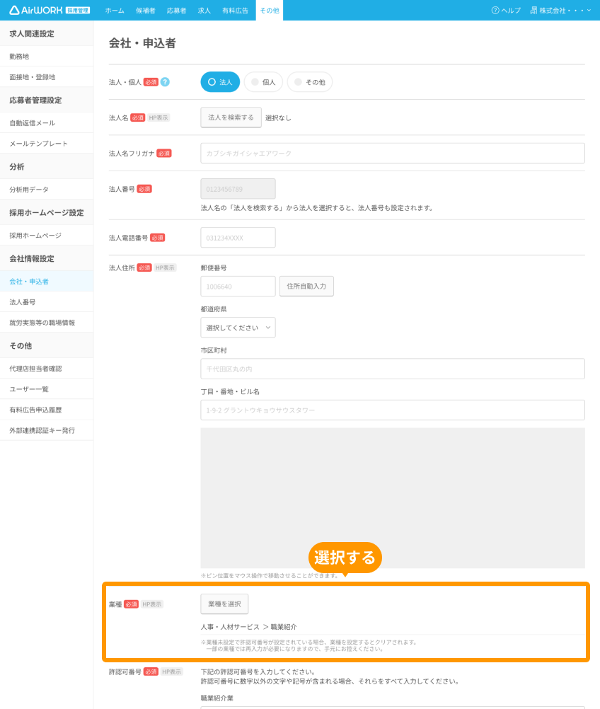The height and width of the screenshot is (709, 600).
Task: Open メールテンプレート in the sidebar
Action: (x=47, y=144)
